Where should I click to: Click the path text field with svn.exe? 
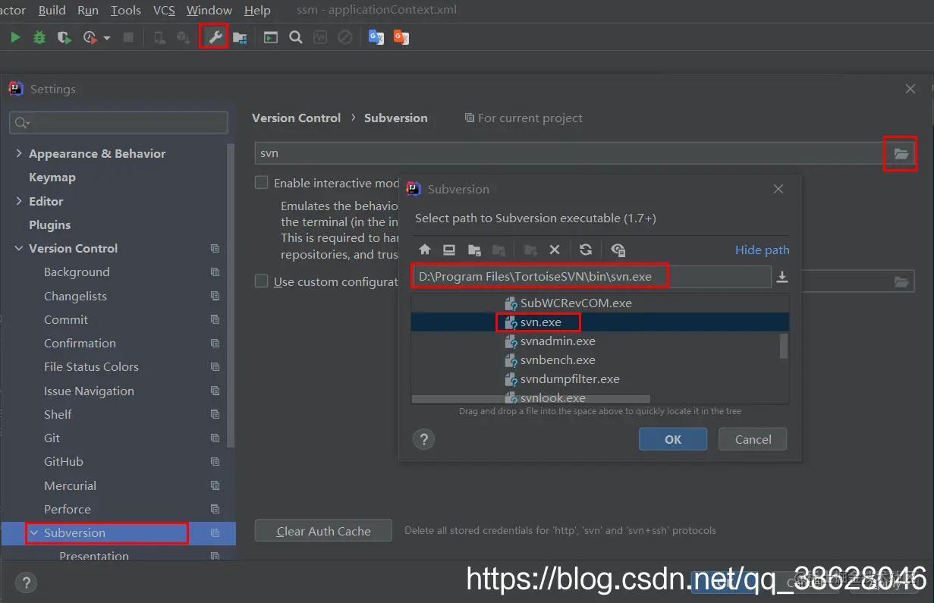click(x=591, y=277)
